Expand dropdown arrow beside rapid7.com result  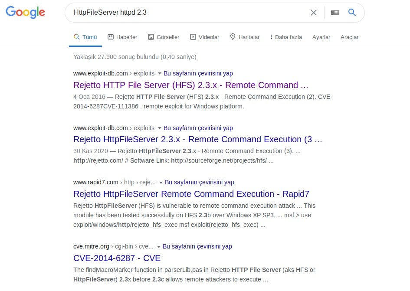tap(161, 183)
